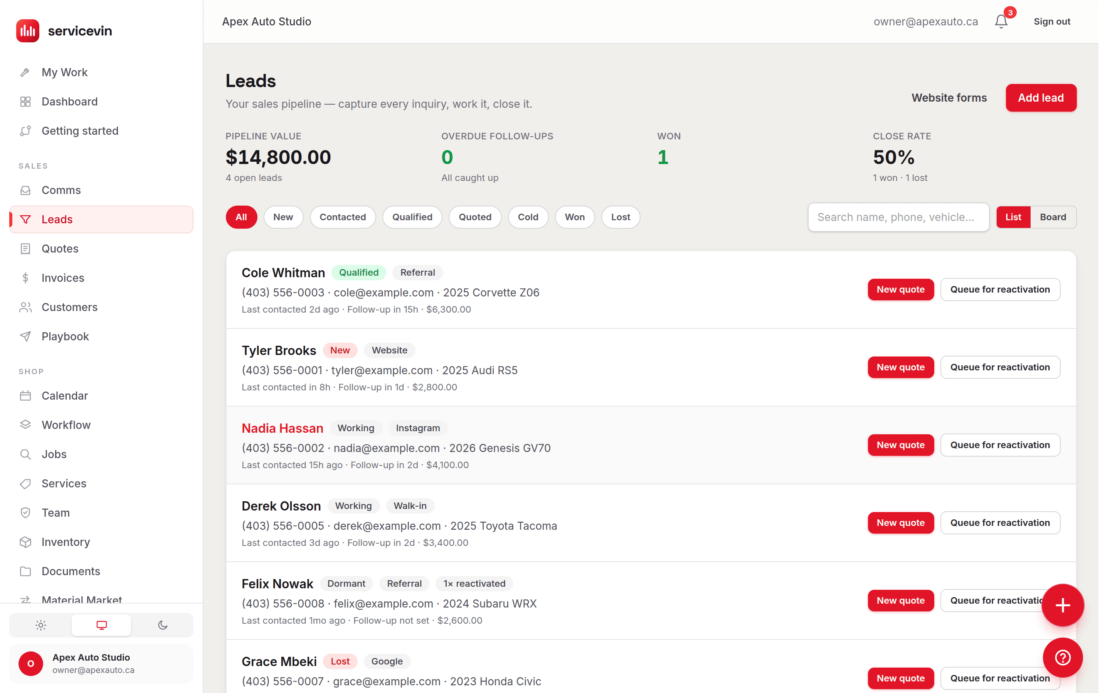Create new quote for Cole Whitman
The height and width of the screenshot is (693, 1110).
pos(900,290)
